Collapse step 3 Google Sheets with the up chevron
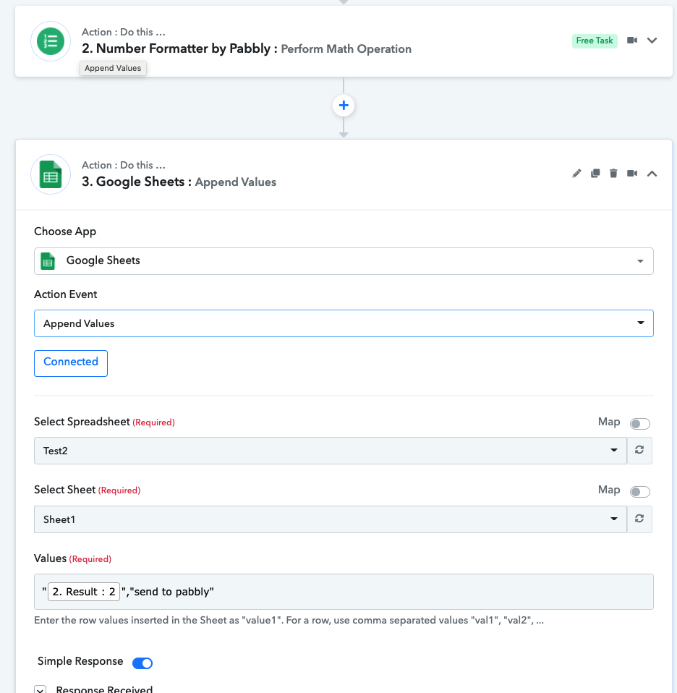Viewport: 677px width, 693px height. point(652,174)
